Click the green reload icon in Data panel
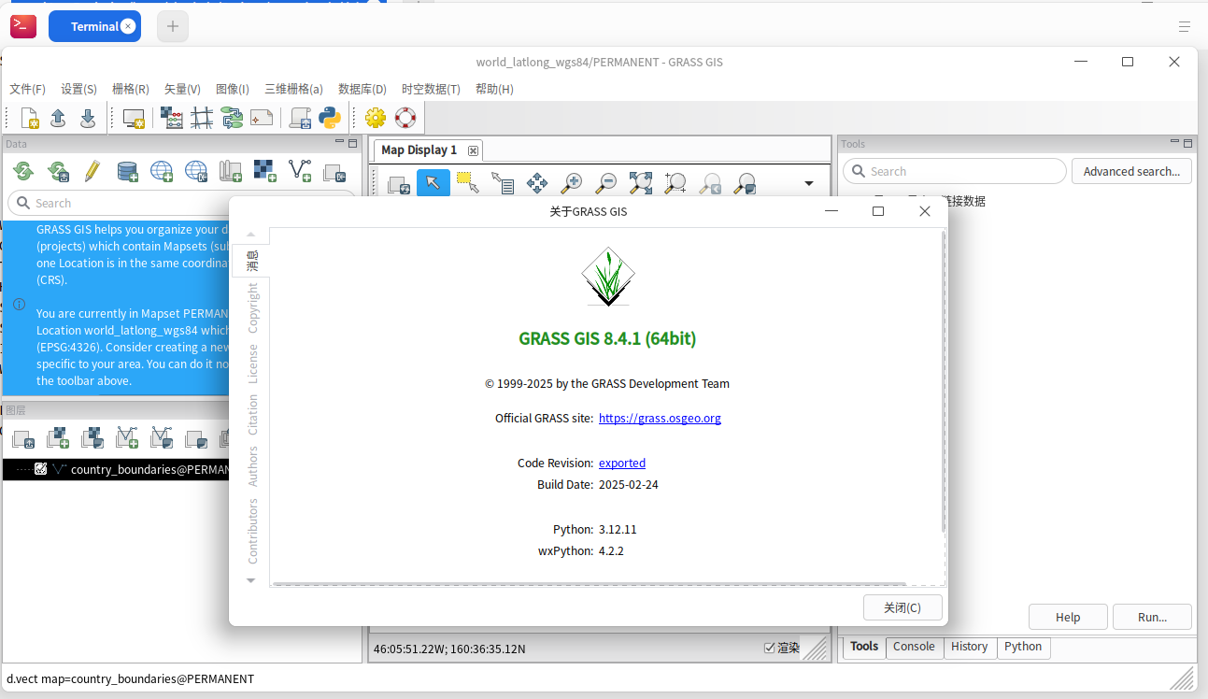 [x=23, y=171]
